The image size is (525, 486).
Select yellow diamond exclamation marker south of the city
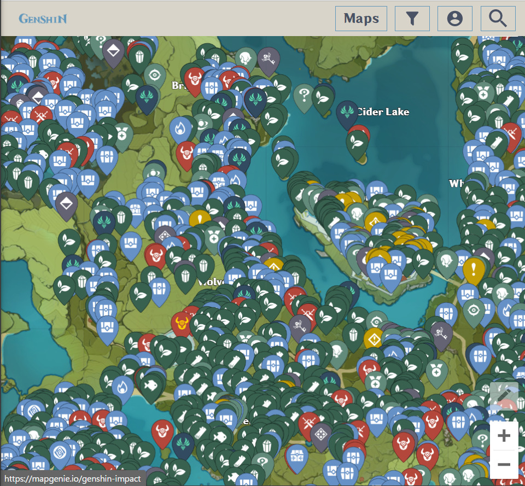(x=374, y=339)
